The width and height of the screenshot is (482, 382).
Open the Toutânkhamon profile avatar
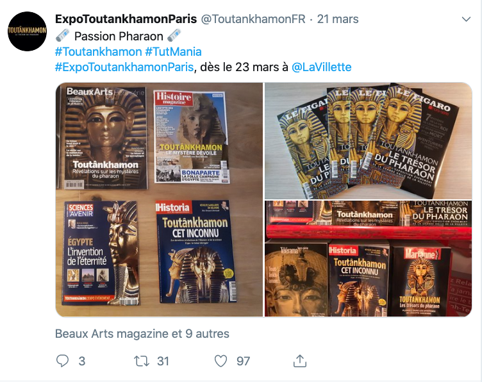[28, 31]
